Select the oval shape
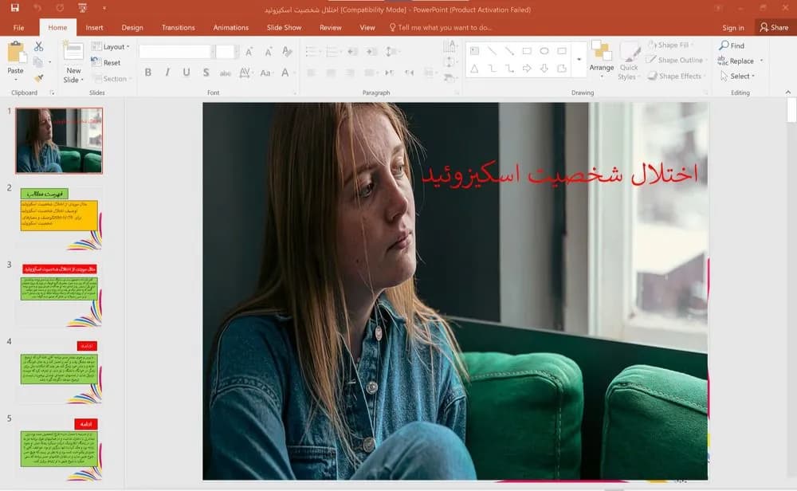 click(544, 51)
